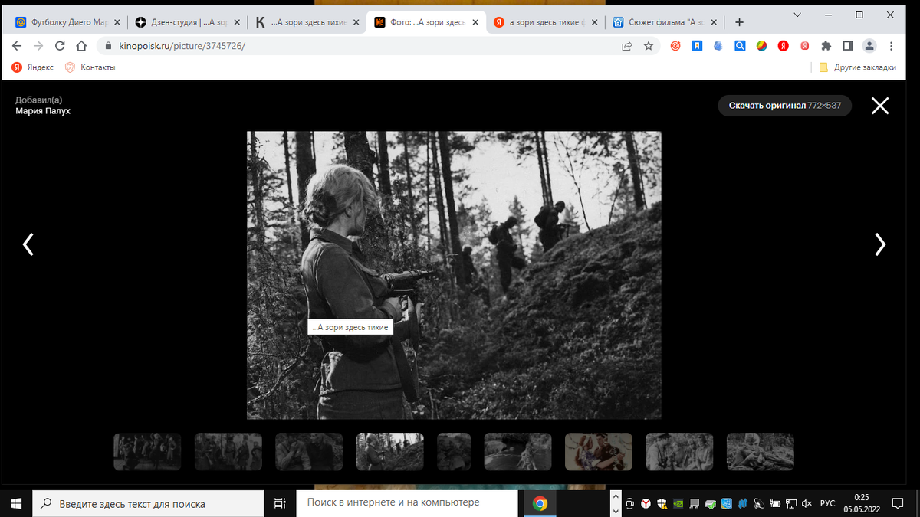This screenshot has height=517, width=920.
Task: Click the site lock icon in address bar
Action: 108,46
